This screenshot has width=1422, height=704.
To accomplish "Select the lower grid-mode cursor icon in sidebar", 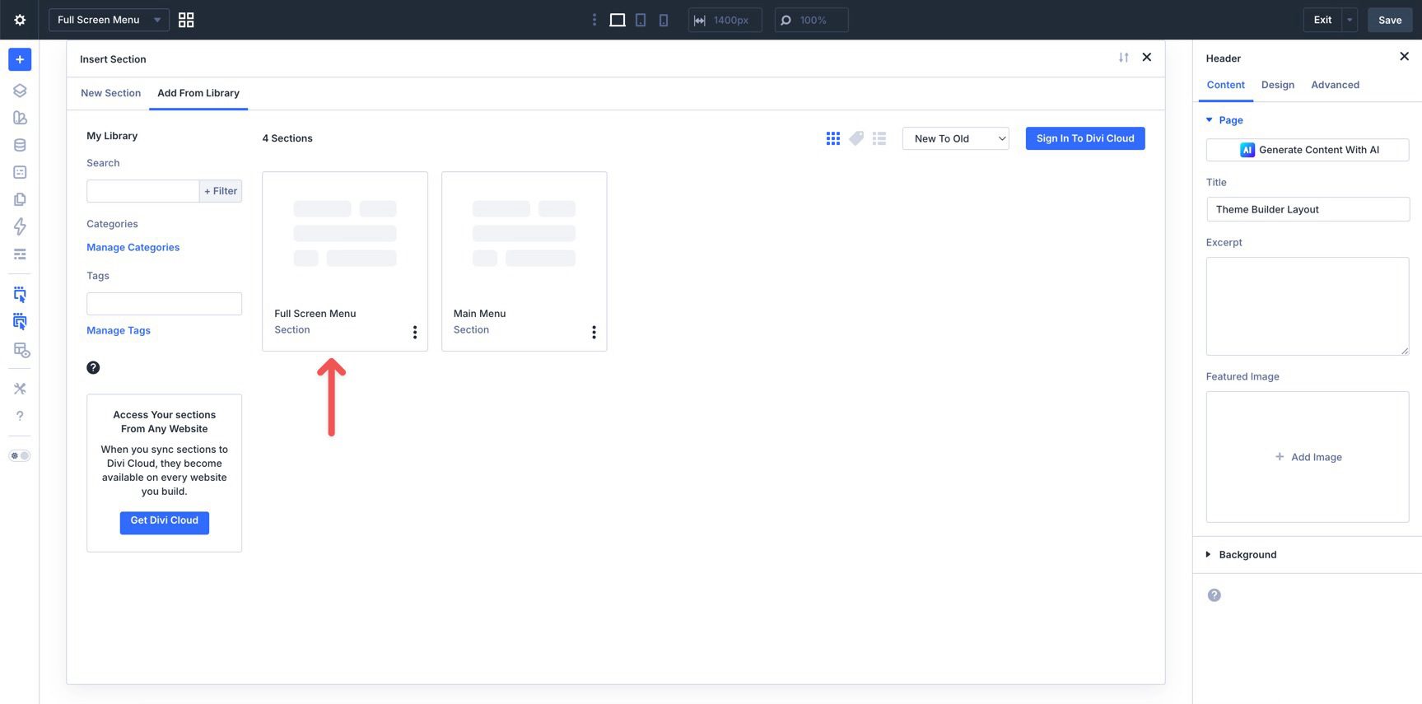I will click(x=20, y=321).
